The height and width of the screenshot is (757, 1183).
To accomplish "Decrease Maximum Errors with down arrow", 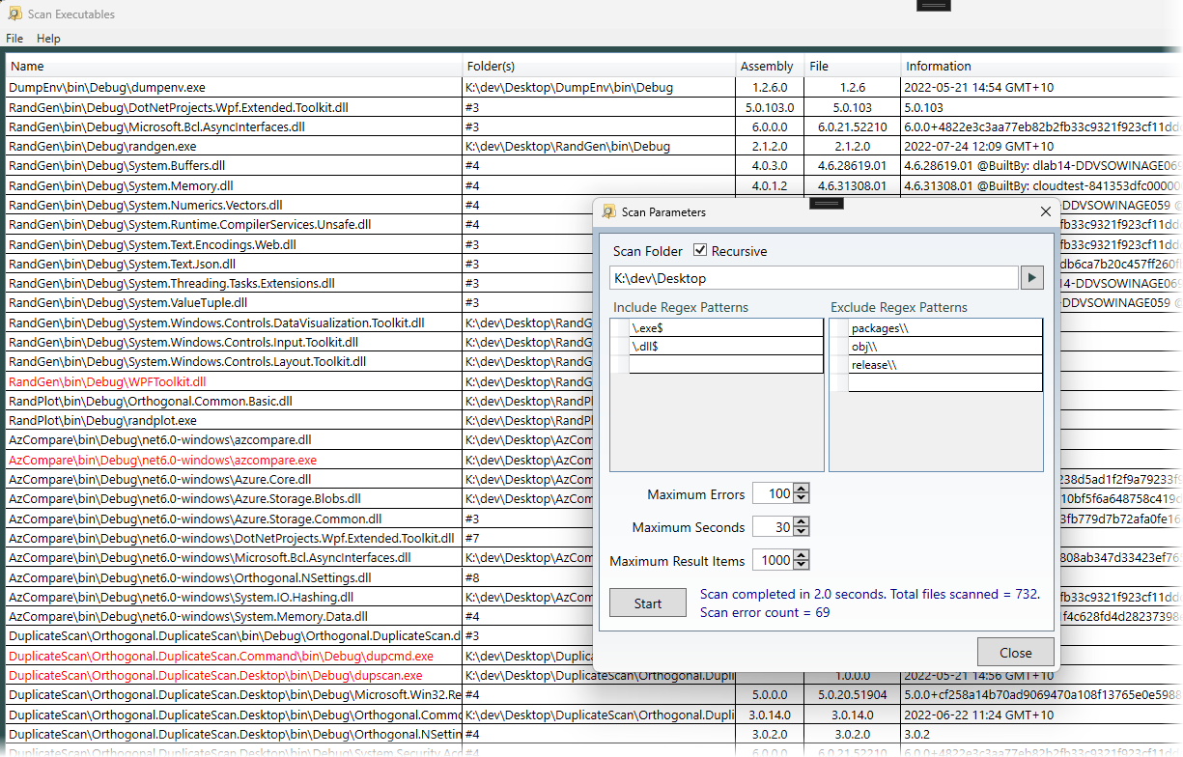I will [x=802, y=498].
